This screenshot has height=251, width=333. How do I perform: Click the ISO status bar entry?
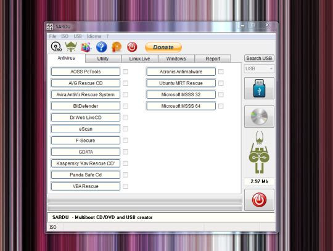[53, 227]
